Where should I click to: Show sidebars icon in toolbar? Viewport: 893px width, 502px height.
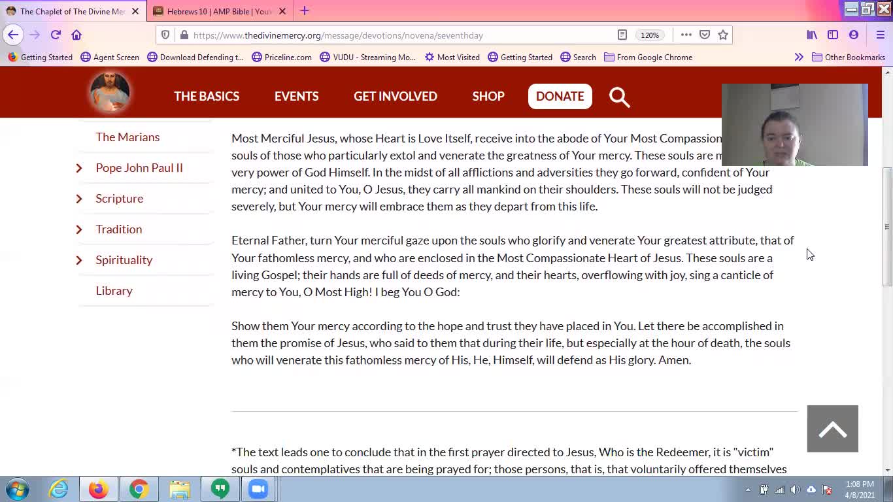[833, 35]
